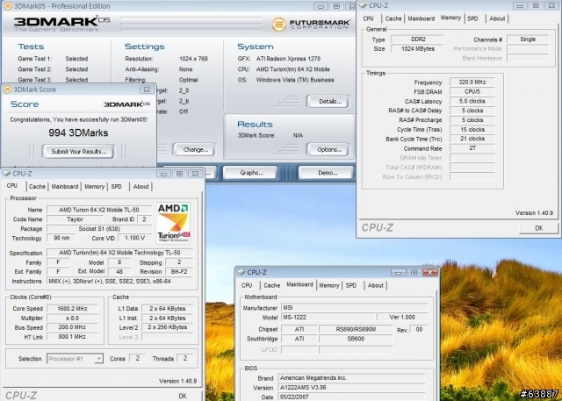
Task: Click the Command Rate 2T value
Action: 472,148
